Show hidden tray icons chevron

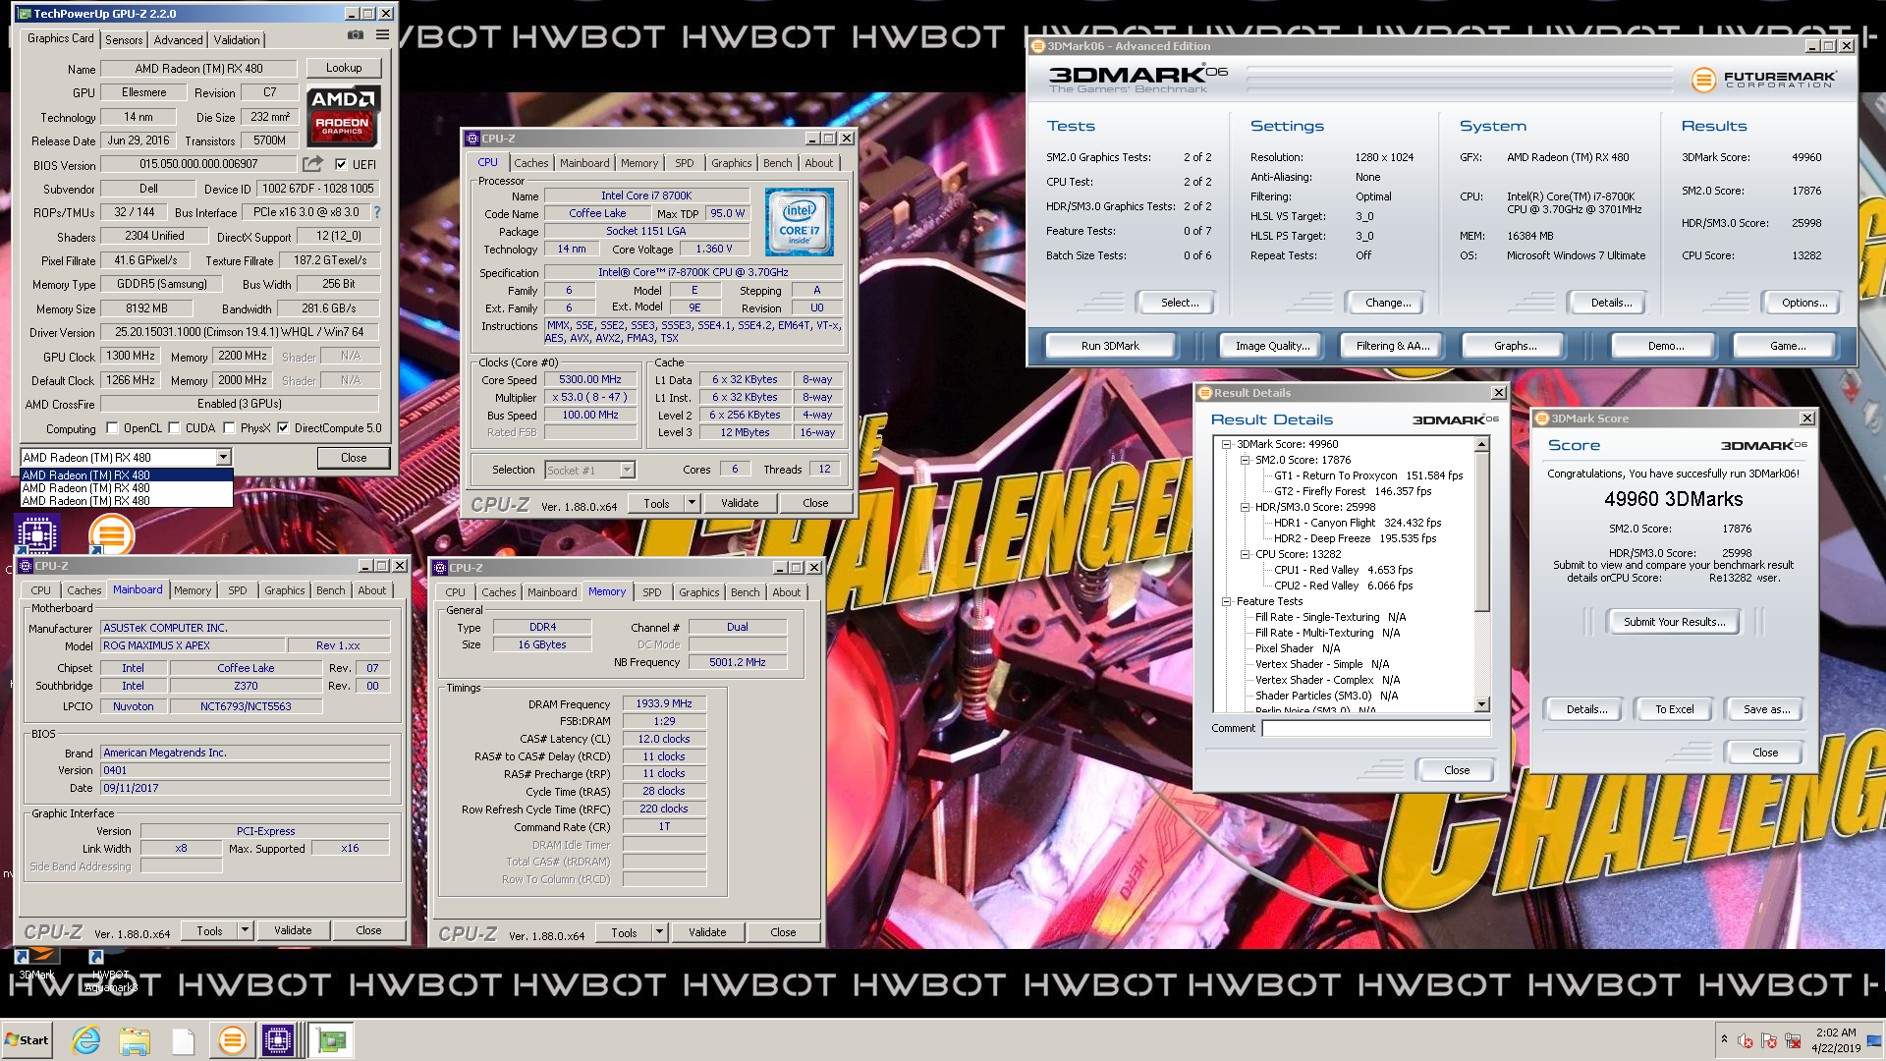click(x=1724, y=1038)
